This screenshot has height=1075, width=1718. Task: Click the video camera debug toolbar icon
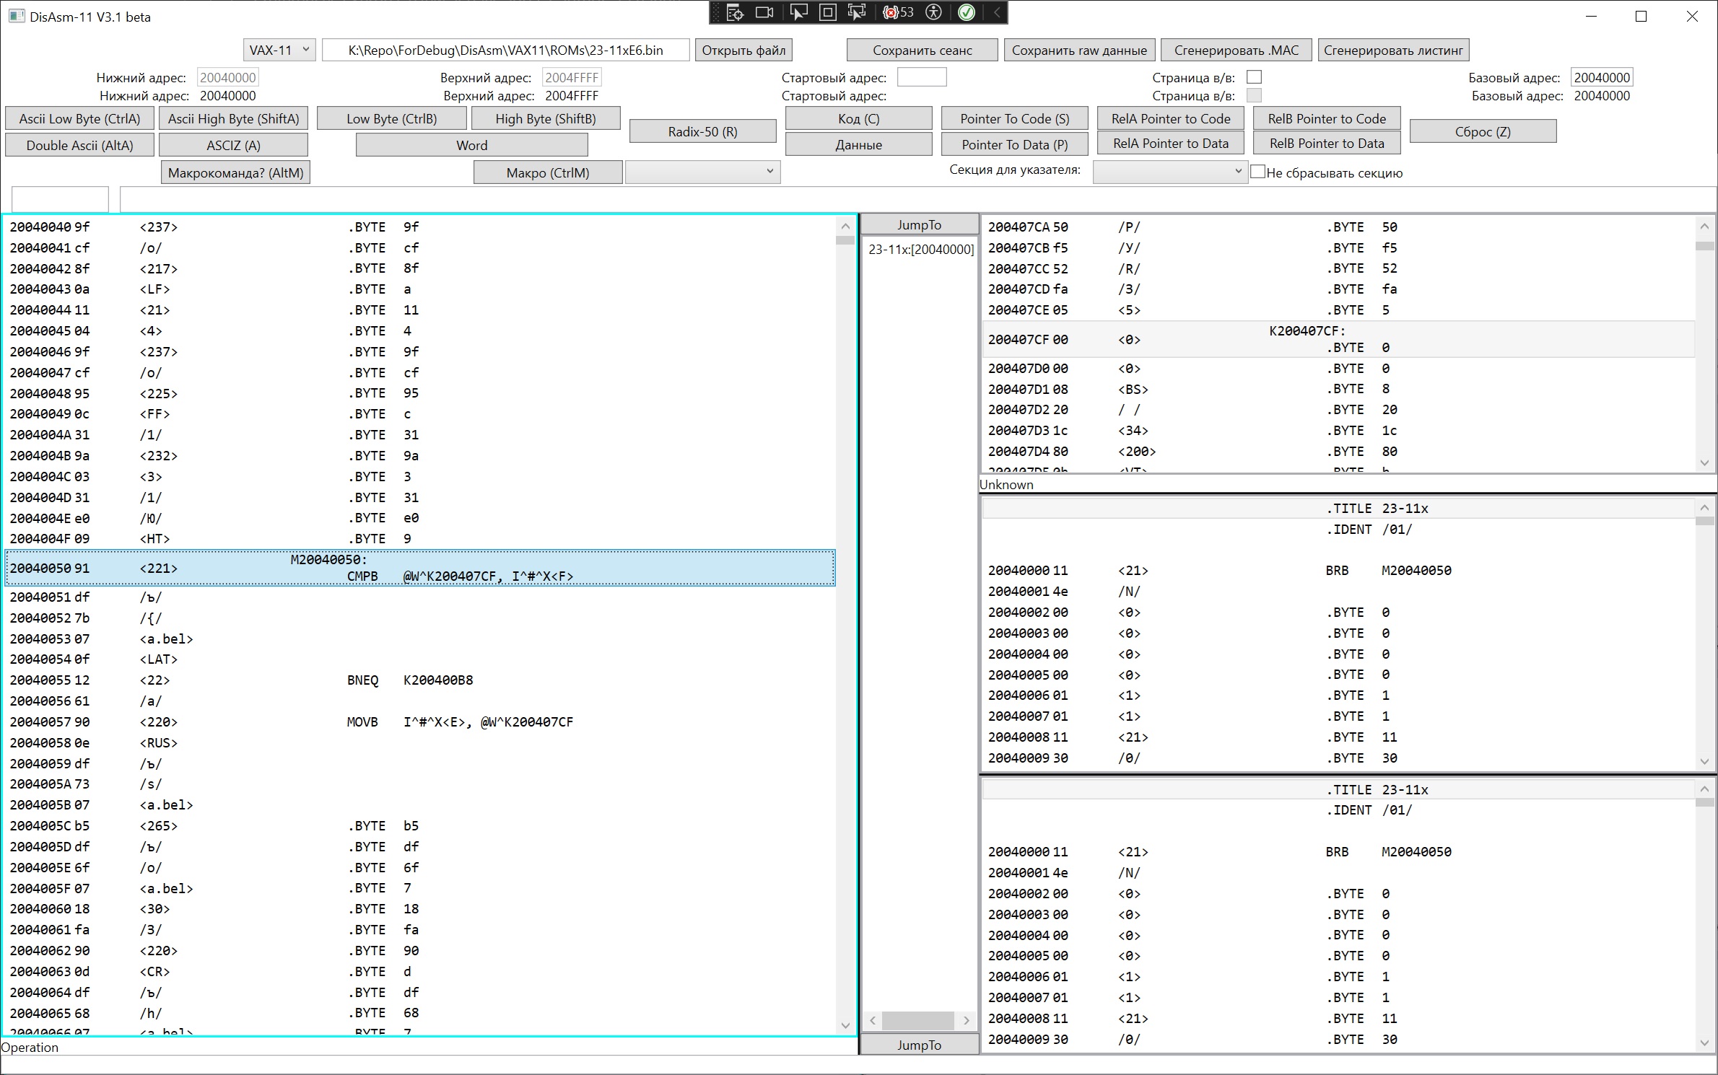pyautogui.click(x=764, y=12)
